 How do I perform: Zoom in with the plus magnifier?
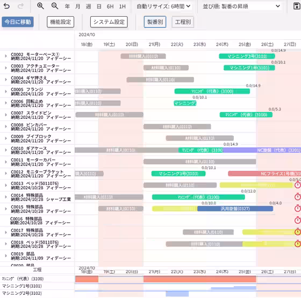pos(40,6)
